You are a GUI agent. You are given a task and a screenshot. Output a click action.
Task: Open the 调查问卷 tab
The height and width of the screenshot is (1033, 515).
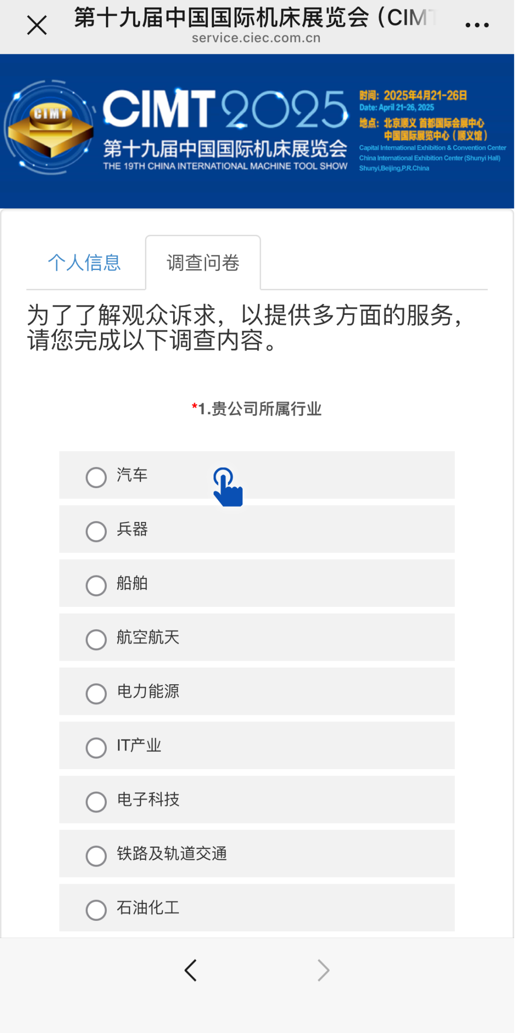click(203, 262)
